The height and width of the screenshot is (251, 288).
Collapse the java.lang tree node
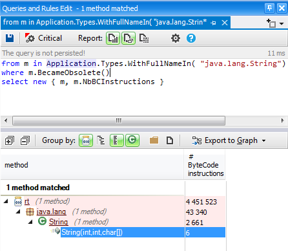point(18,212)
